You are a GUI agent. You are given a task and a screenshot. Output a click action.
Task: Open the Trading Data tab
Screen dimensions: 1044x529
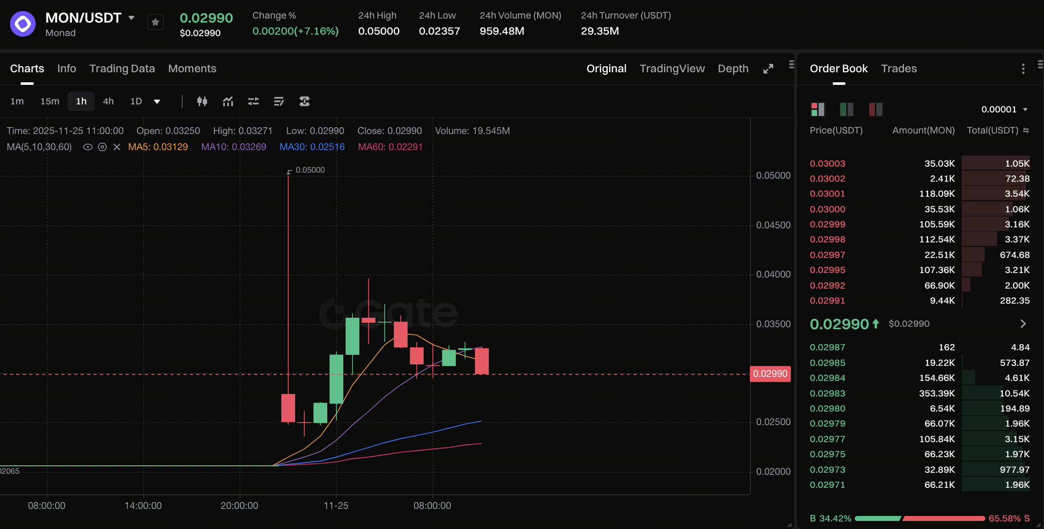coord(122,69)
